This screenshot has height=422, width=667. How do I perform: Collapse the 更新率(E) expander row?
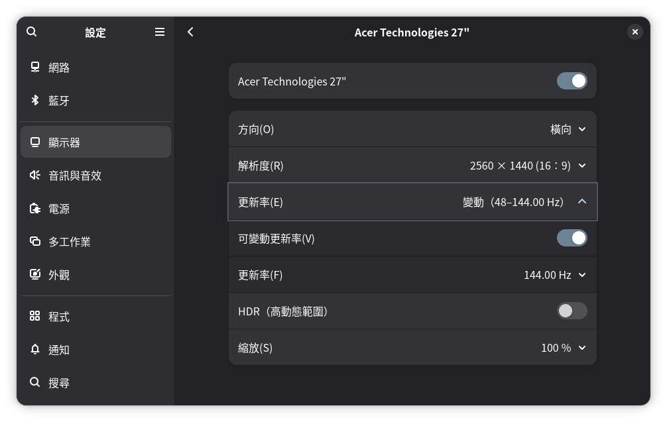click(581, 201)
